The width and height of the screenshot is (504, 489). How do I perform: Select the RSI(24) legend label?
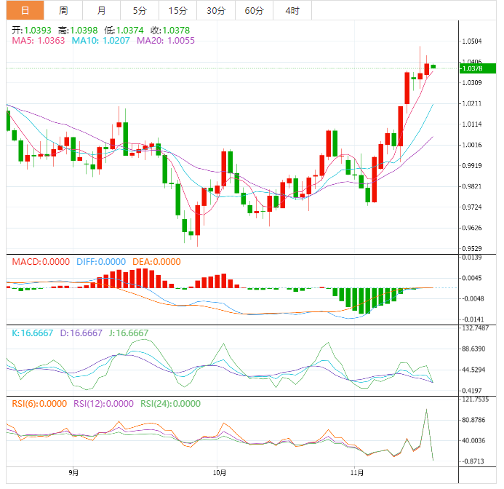pyautogui.click(x=169, y=403)
